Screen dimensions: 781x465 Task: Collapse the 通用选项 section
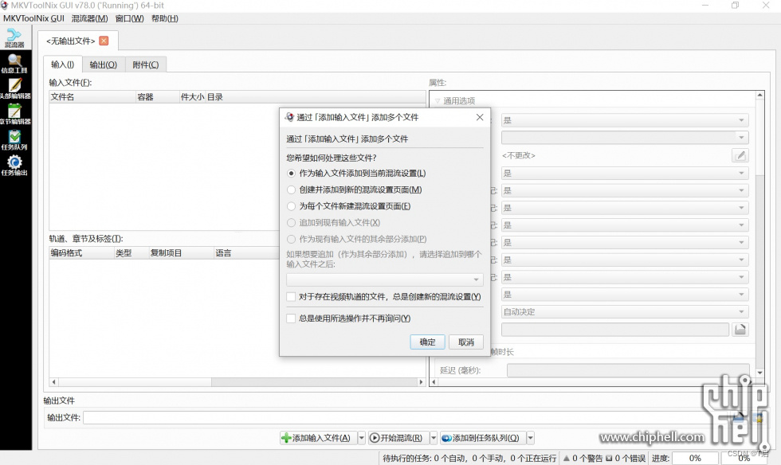point(438,101)
